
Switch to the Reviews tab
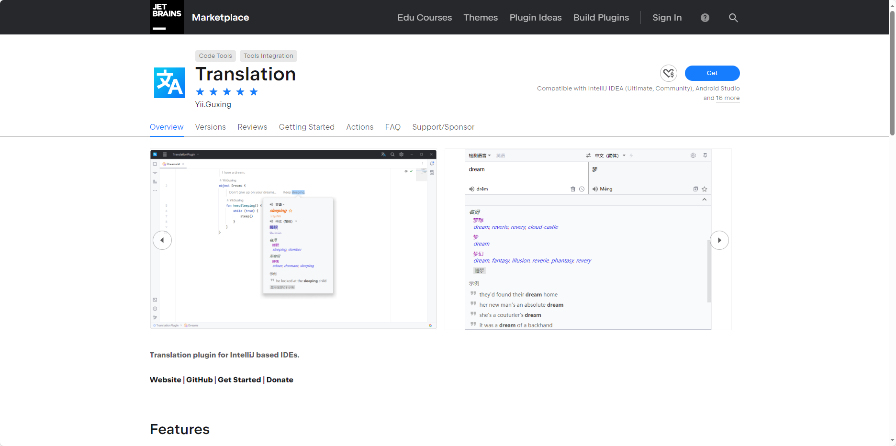[252, 127]
